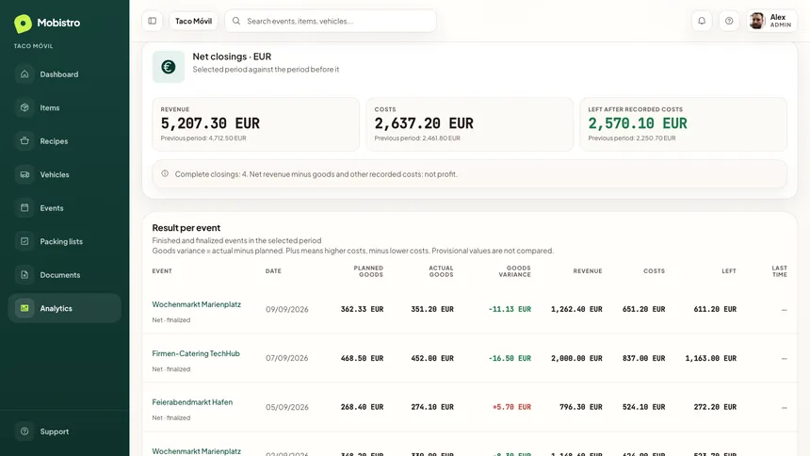Click costs value 524.10 EUR
The width and height of the screenshot is (810, 456).
click(x=643, y=407)
